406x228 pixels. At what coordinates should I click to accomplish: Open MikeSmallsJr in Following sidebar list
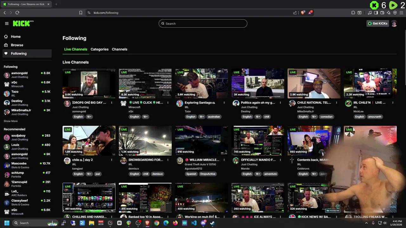(27, 112)
